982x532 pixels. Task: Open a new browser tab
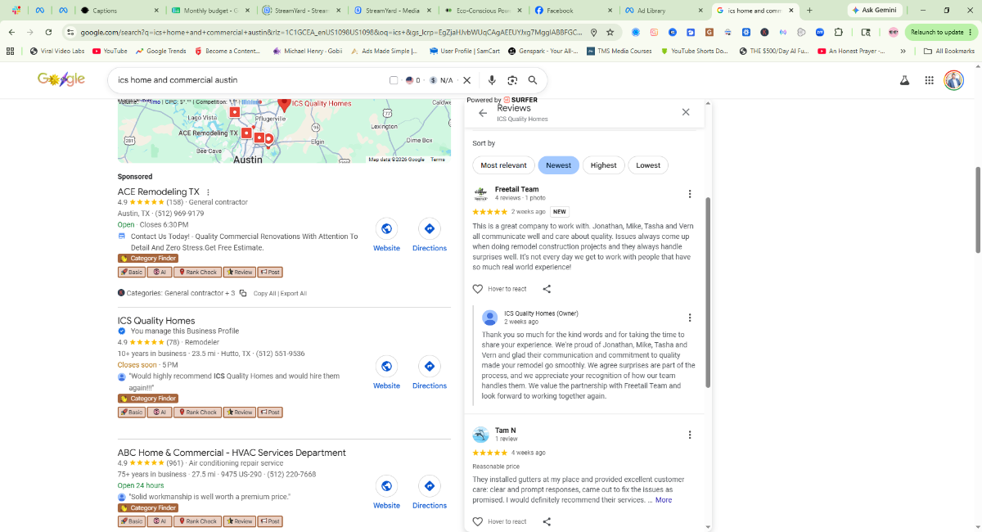coord(809,11)
